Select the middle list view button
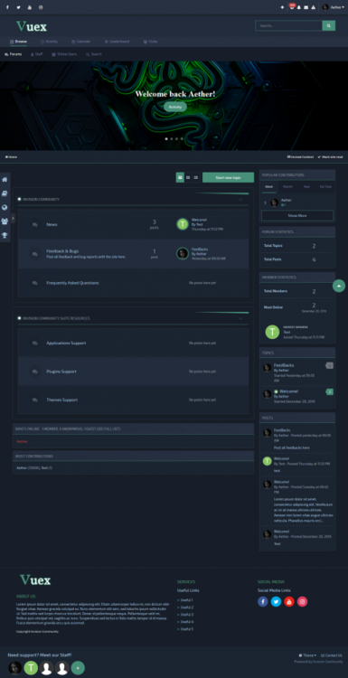Viewport: 348px width, 678px height. point(188,177)
